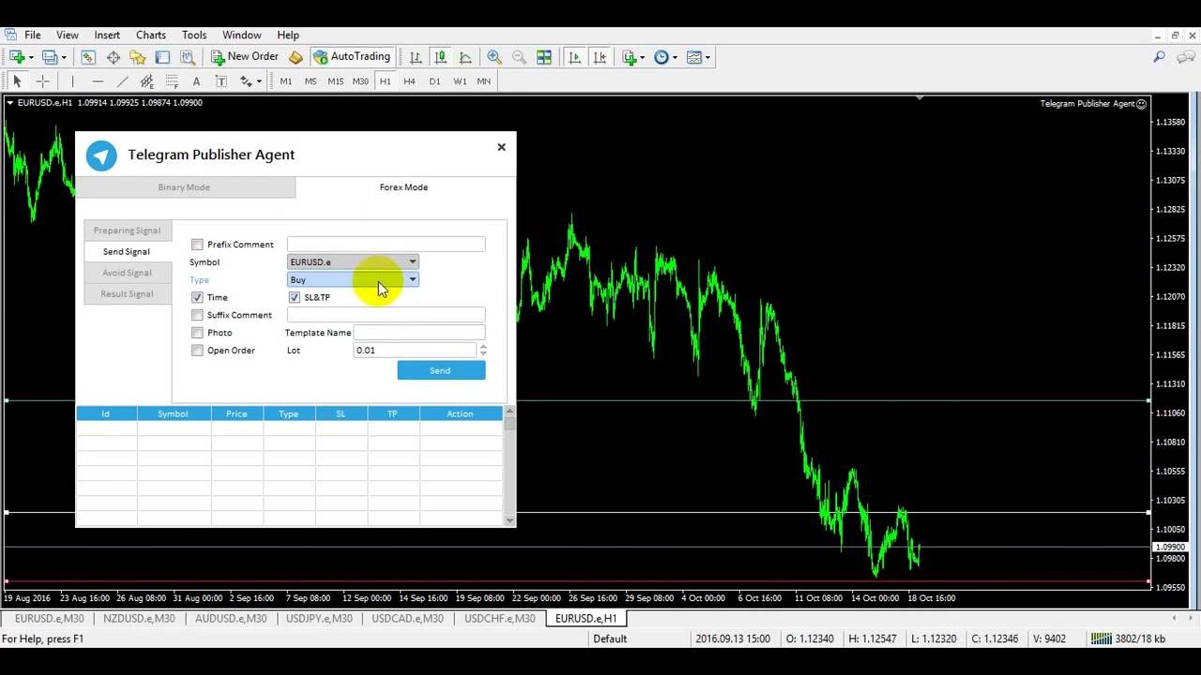Viewport: 1201px width, 675px height.
Task: Select the Result Signal tab
Action: (x=127, y=294)
